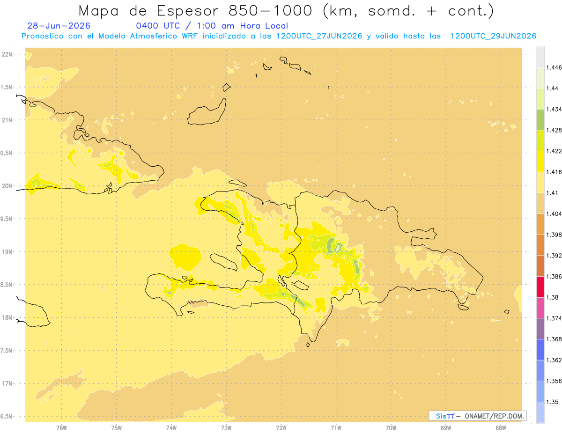Viewport: 562px width, 434px height.
Task: Click the pink legend swatch between 1.374 and 1.38
Action: coord(540,308)
